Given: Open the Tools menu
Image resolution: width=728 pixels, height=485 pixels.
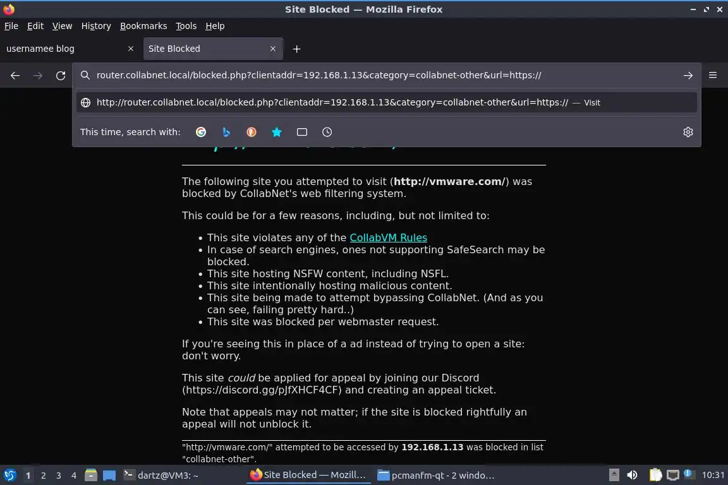Looking at the screenshot, I should point(186,26).
